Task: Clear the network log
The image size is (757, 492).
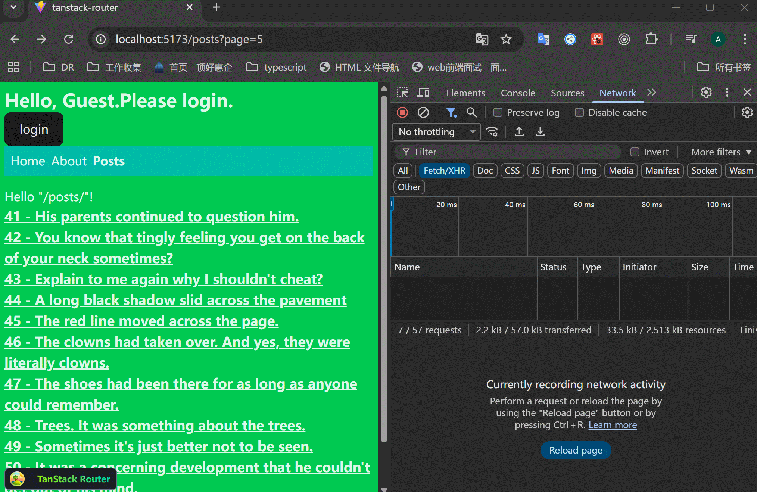Action: [x=423, y=112]
